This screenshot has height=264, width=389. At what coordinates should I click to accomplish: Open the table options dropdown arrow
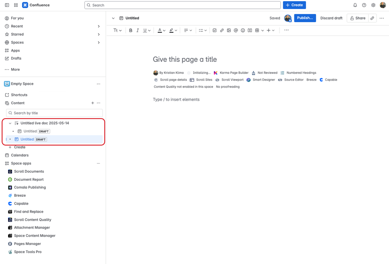[x=262, y=30]
